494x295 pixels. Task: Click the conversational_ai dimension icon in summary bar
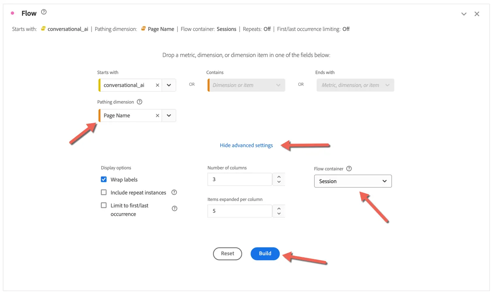(x=43, y=29)
